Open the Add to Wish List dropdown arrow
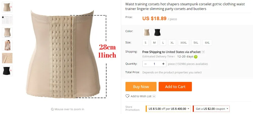Image resolution: width=253 pixels, height=114 pixels. (x=154, y=96)
